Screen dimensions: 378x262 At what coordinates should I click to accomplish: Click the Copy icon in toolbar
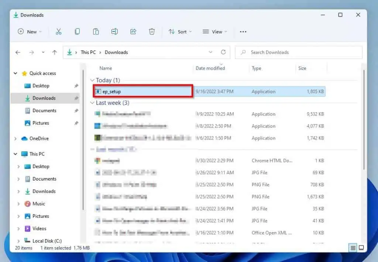pos(77,32)
